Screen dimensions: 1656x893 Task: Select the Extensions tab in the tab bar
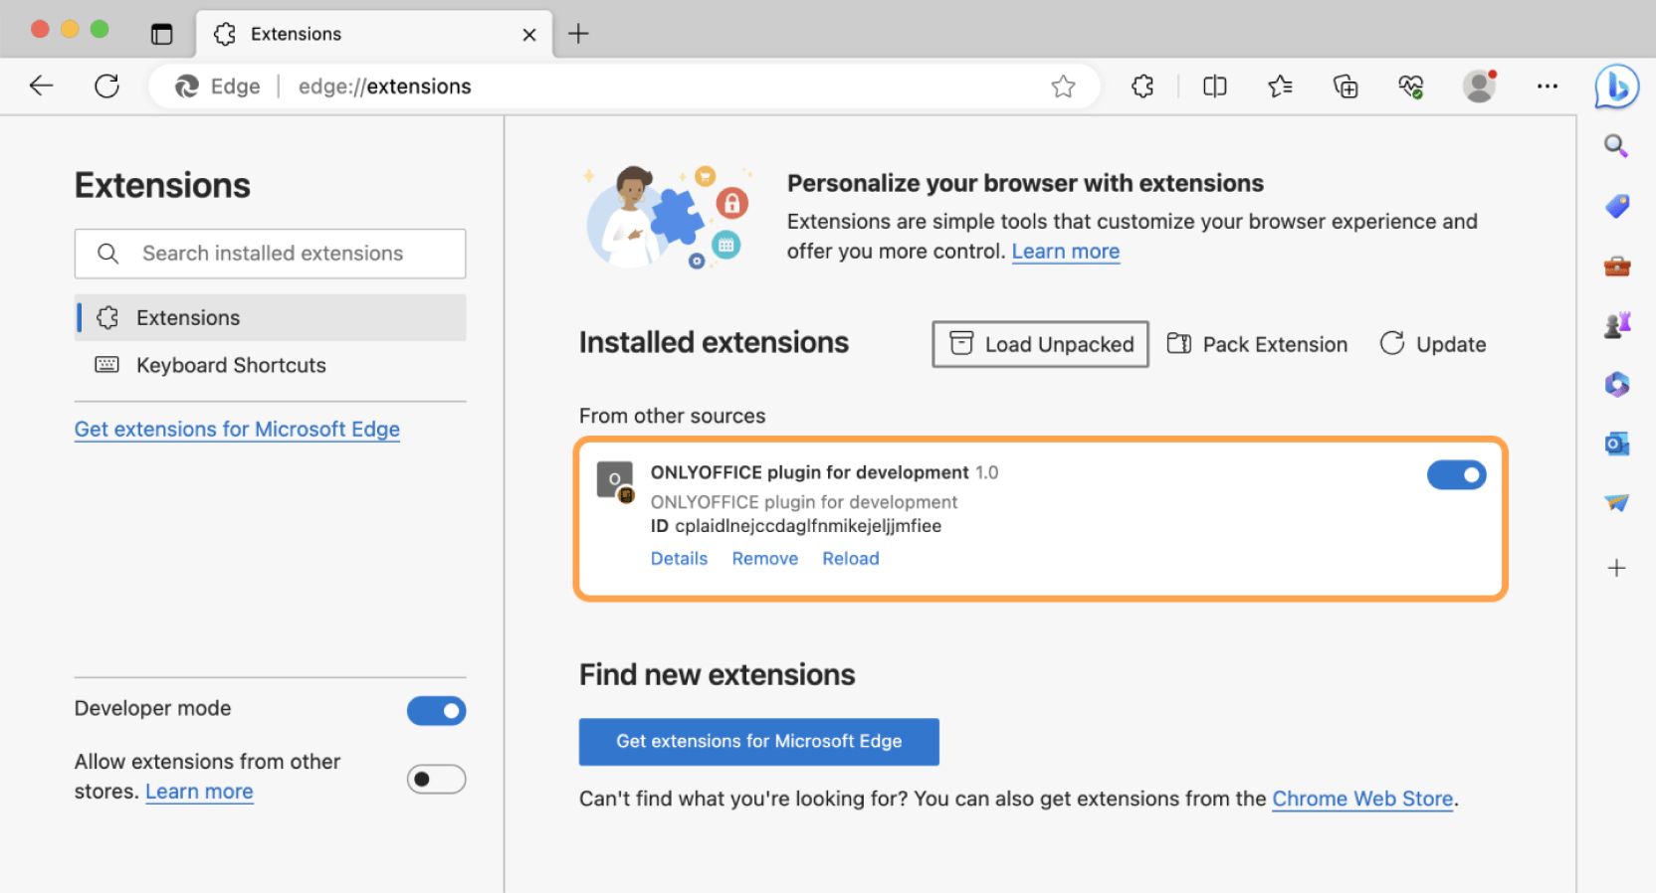(x=374, y=34)
